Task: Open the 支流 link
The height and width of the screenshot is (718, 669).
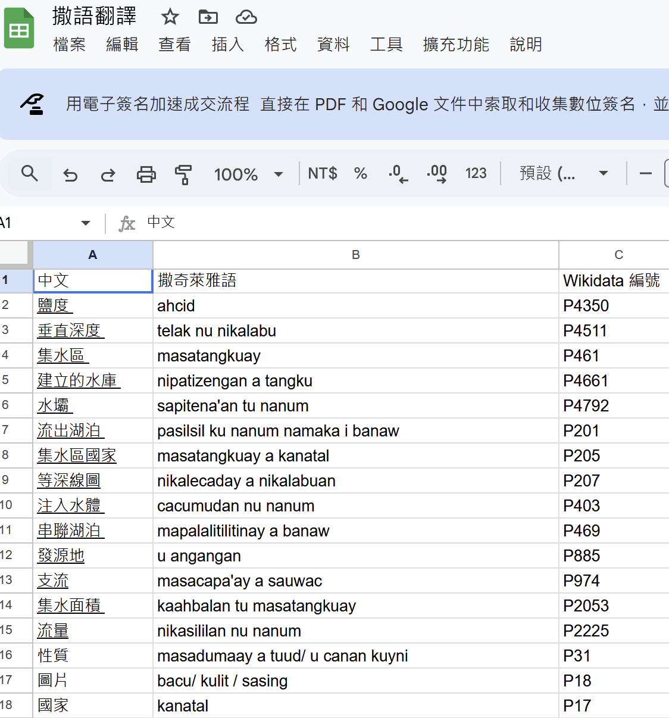Action: pyautogui.click(x=53, y=580)
